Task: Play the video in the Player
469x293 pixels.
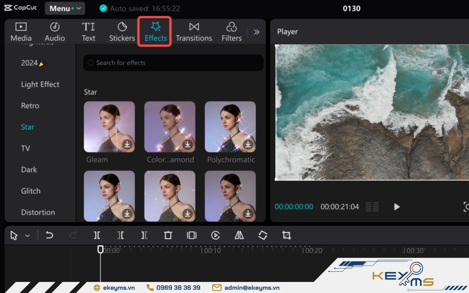Action: [x=397, y=207]
